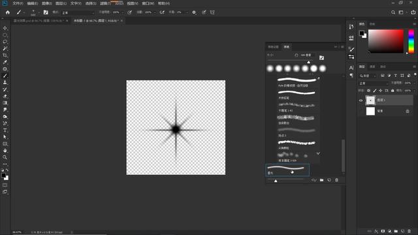Select the Zoom tool in the toolbar
Viewport: 418px width, 235px height.
5,157
